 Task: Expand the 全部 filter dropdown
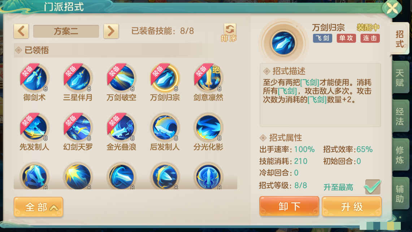click(38, 207)
